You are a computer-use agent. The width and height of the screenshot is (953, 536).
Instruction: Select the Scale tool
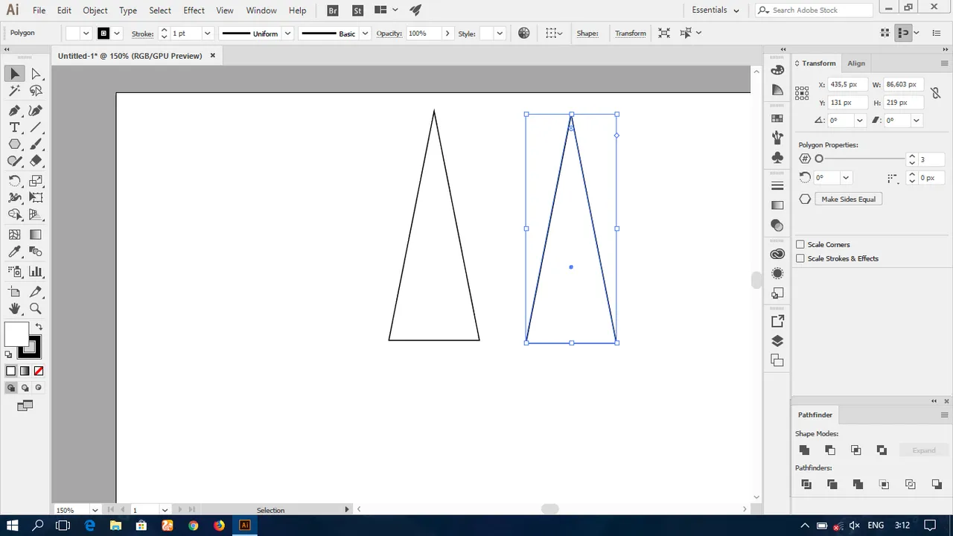pos(36,181)
